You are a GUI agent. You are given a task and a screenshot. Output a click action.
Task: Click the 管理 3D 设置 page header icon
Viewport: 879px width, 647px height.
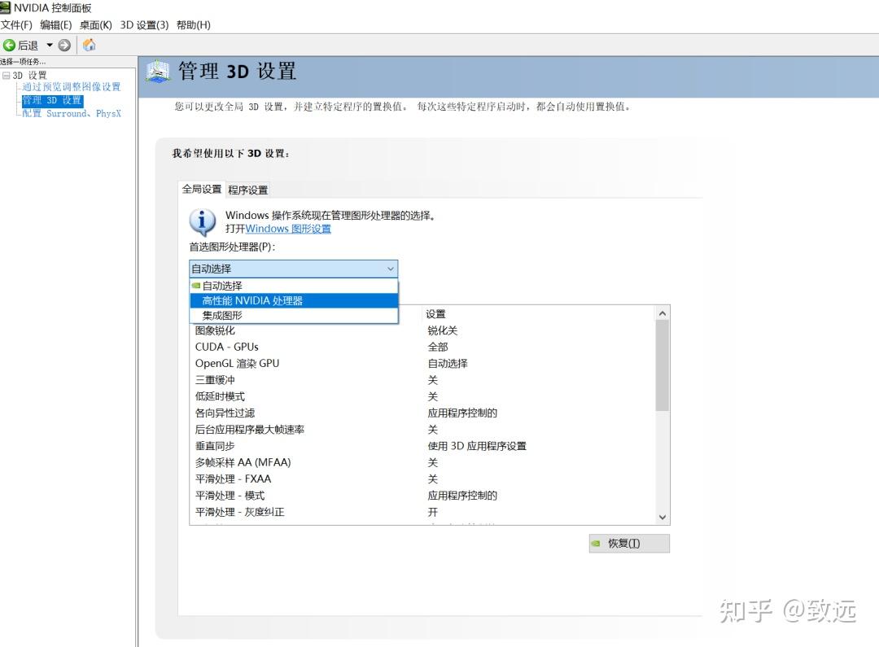click(158, 72)
